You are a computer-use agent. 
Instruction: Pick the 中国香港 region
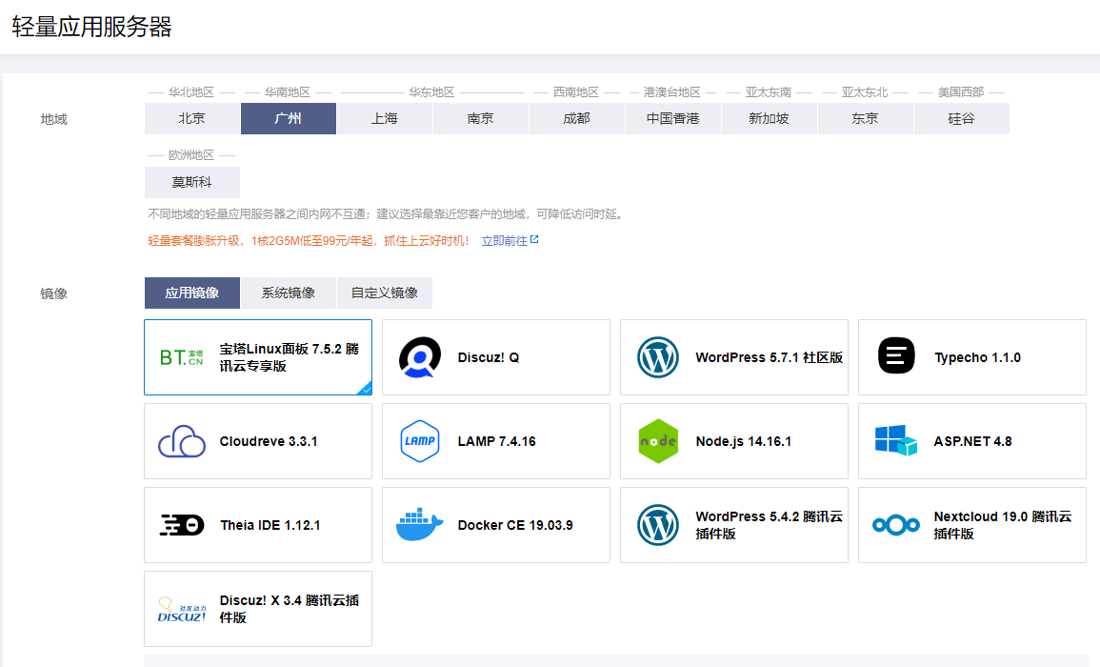click(x=672, y=119)
